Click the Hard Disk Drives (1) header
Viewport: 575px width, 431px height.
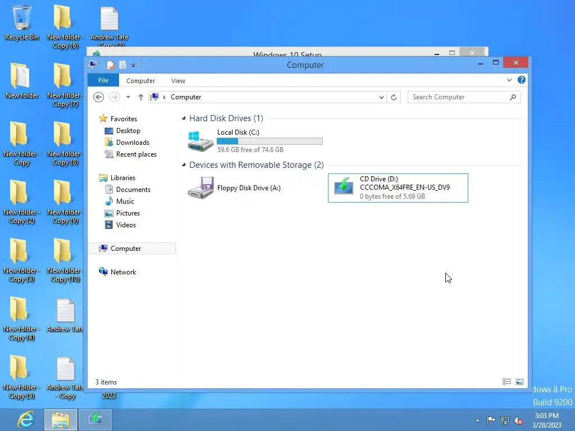pos(226,118)
